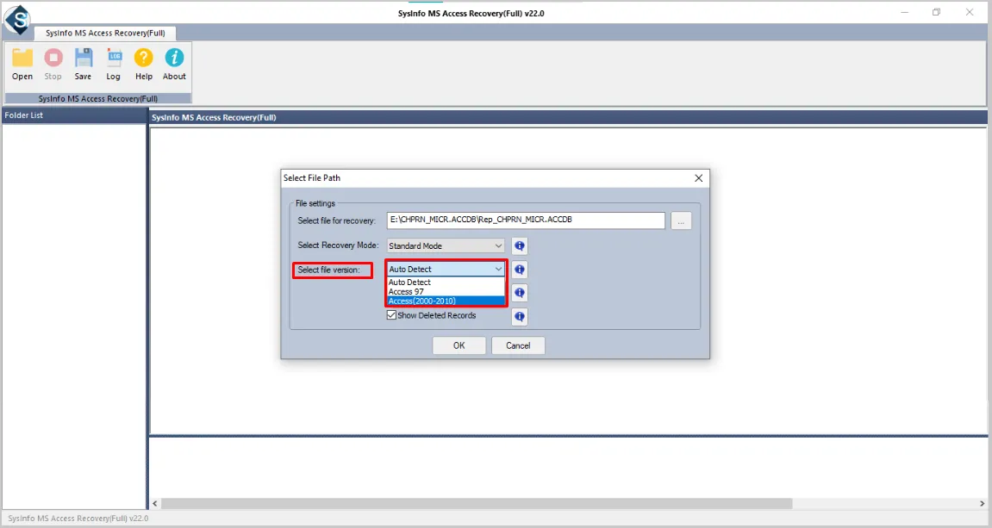
Task: Click Cancel in Select File Path dialog
Action: click(x=518, y=345)
